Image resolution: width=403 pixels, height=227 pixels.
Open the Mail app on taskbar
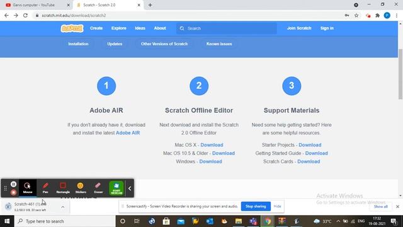181,221
